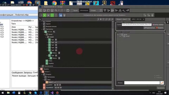This screenshot has width=169, height=95.
Task: Select Tag4 in the left Modbus window tree
Action: [x=2, y=33]
